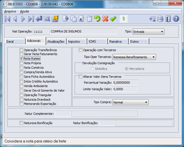Jump to the last record
The height and width of the screenshot is (147, 184).
tap(31, 19)
